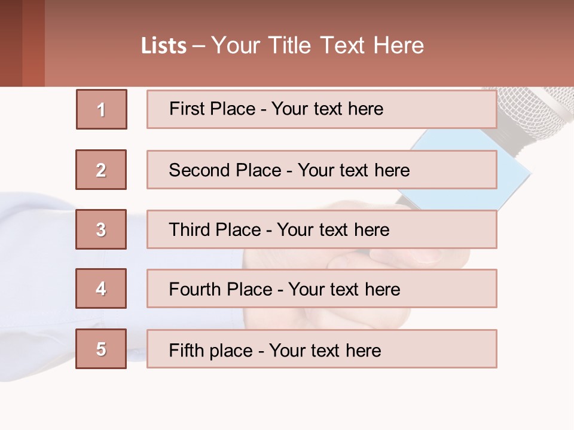The image size is (574, 430).
Task: Click the number 5 box
Action: coord(101,349)
